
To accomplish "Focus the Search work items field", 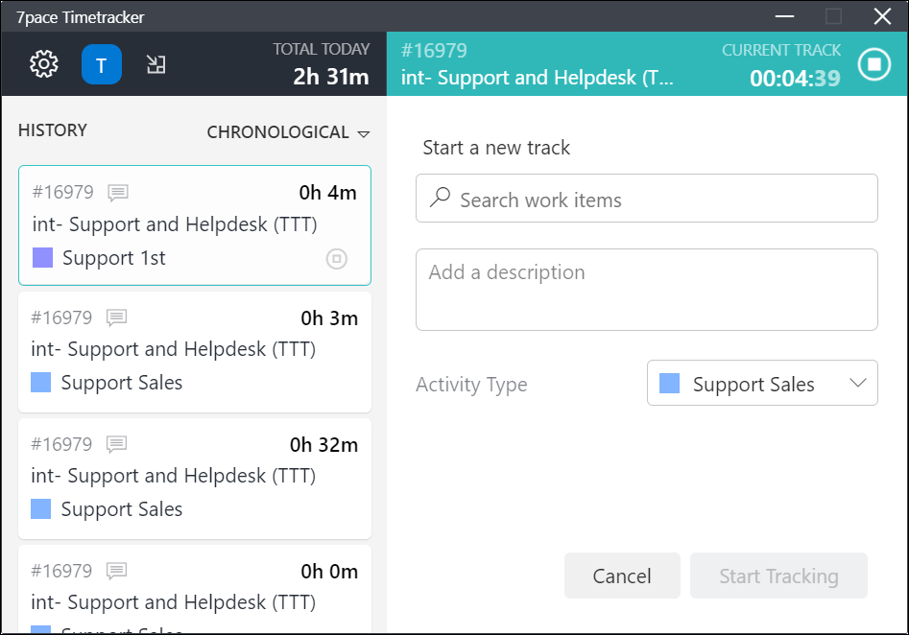I will (x=646, y=199).
